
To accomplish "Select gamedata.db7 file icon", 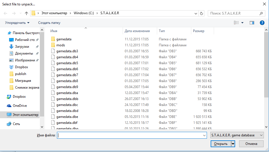I will [53, 75].
